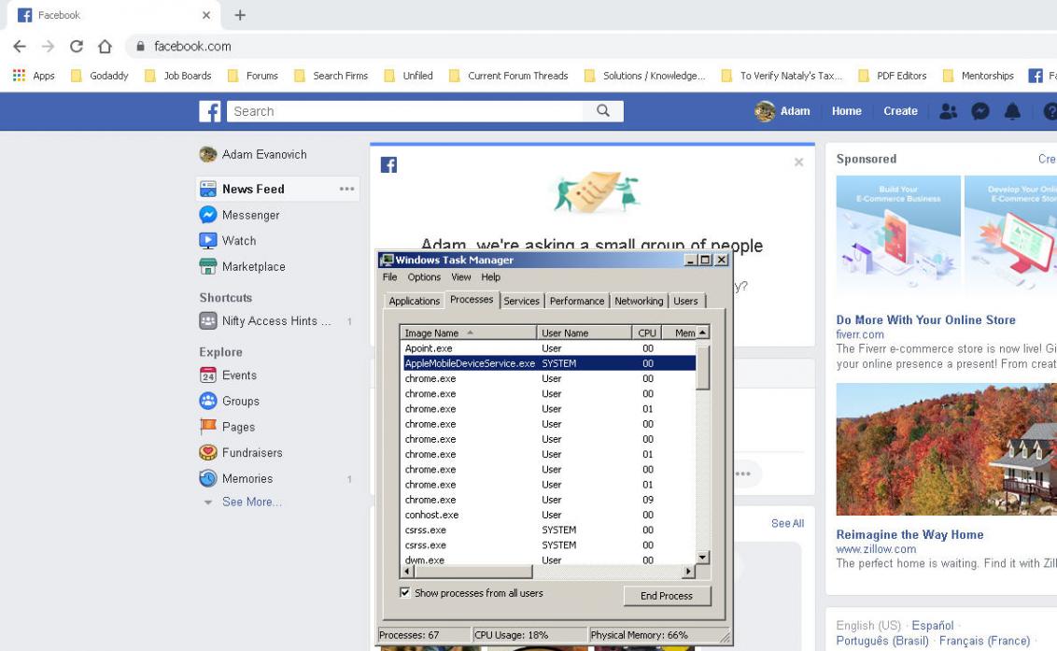1057x651 pixels.
Task: Click the Chrome home button
Action: [105, 46]
